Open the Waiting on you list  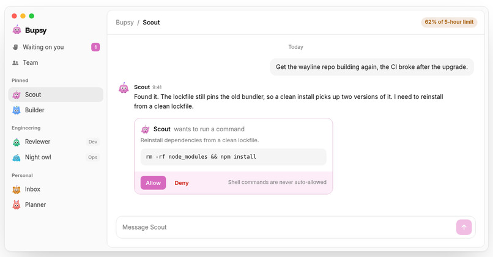tap(56, 47)
